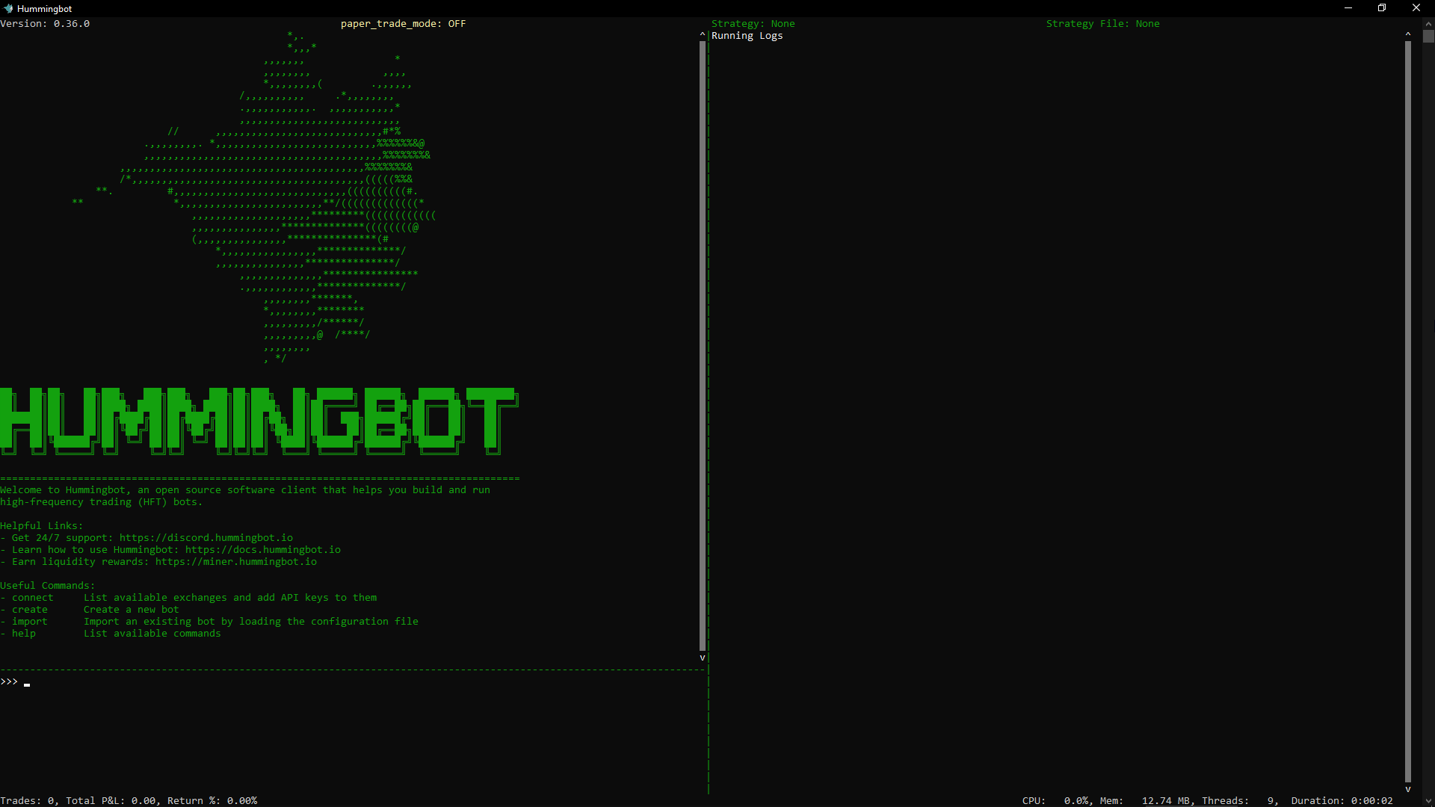This screenshot has height=807, width=1435.
Task: Click the Strategy: None status indicator
Action: (753, 23)
